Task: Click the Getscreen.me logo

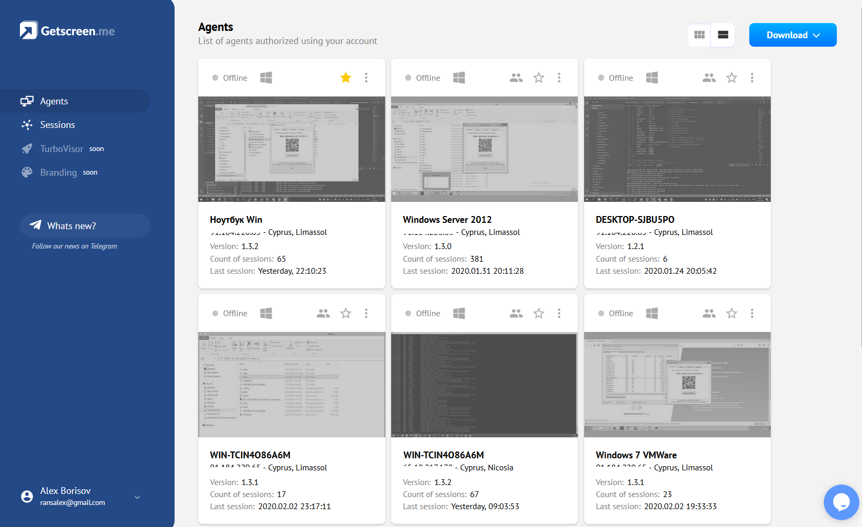Action: tap(67, 30)
